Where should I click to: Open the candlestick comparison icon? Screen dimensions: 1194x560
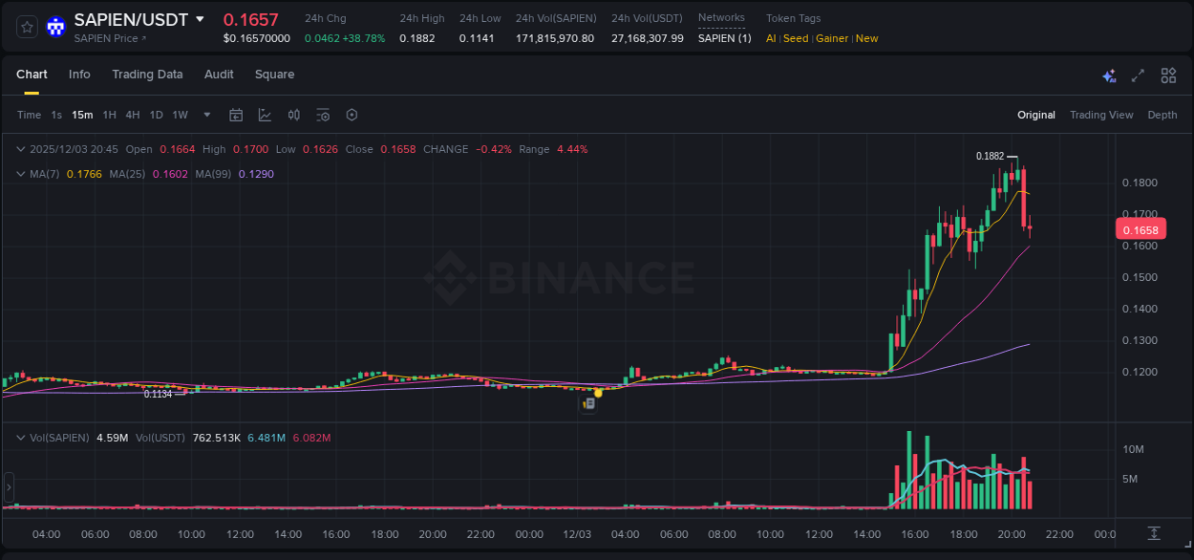[x=294, y=115]
